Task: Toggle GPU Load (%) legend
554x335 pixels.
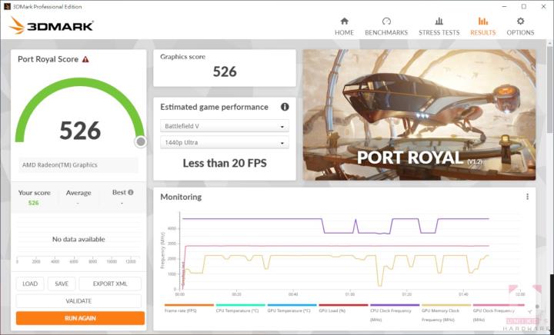Action: [x=343, y=308]
